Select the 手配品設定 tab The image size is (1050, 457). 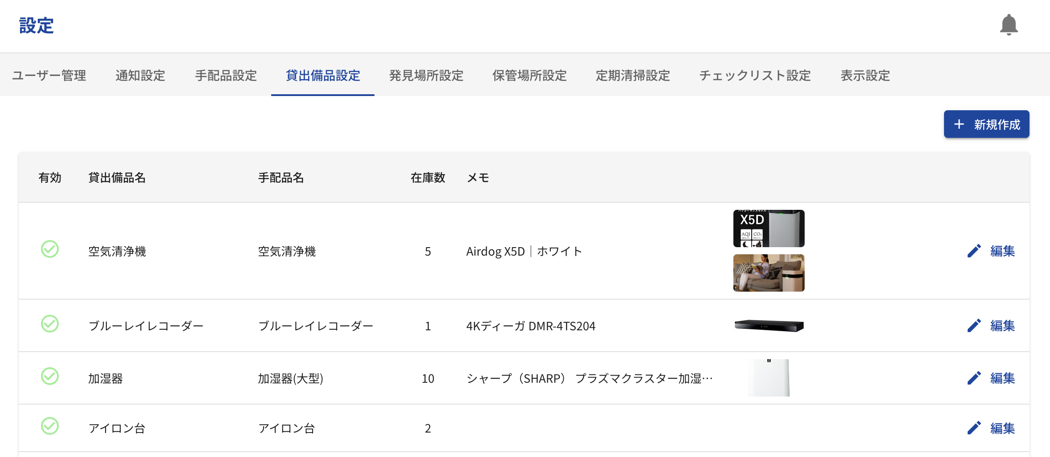pyautogui.click(x=226, y=76)
